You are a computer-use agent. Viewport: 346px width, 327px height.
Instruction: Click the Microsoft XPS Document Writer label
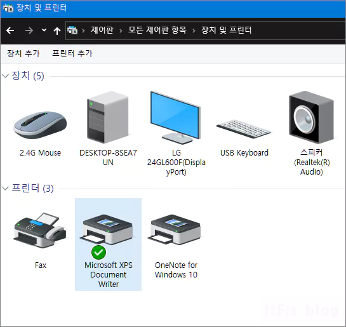[x=109, y=274]
